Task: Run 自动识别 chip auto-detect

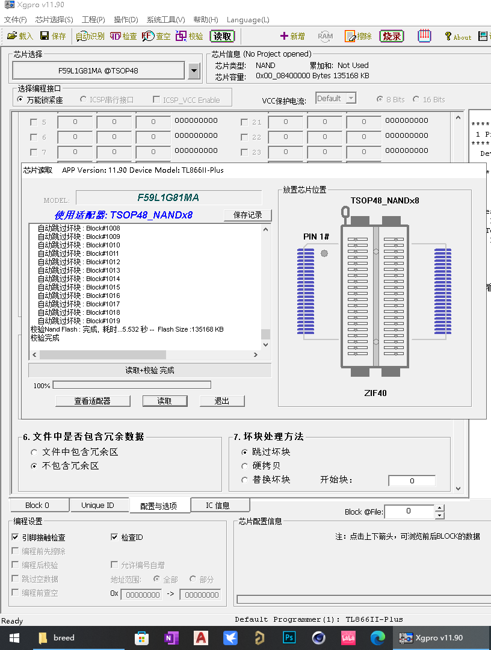Action: 90,36
